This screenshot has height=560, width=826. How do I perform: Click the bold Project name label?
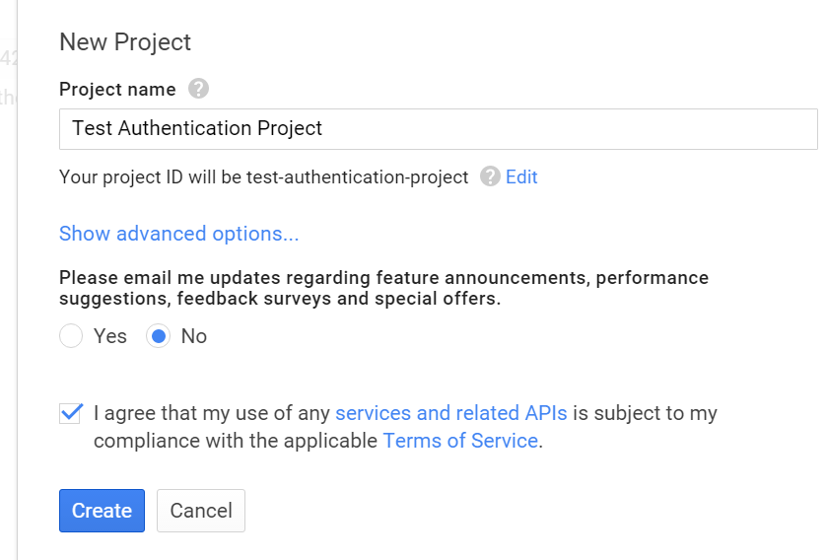[x=117, y=90]
